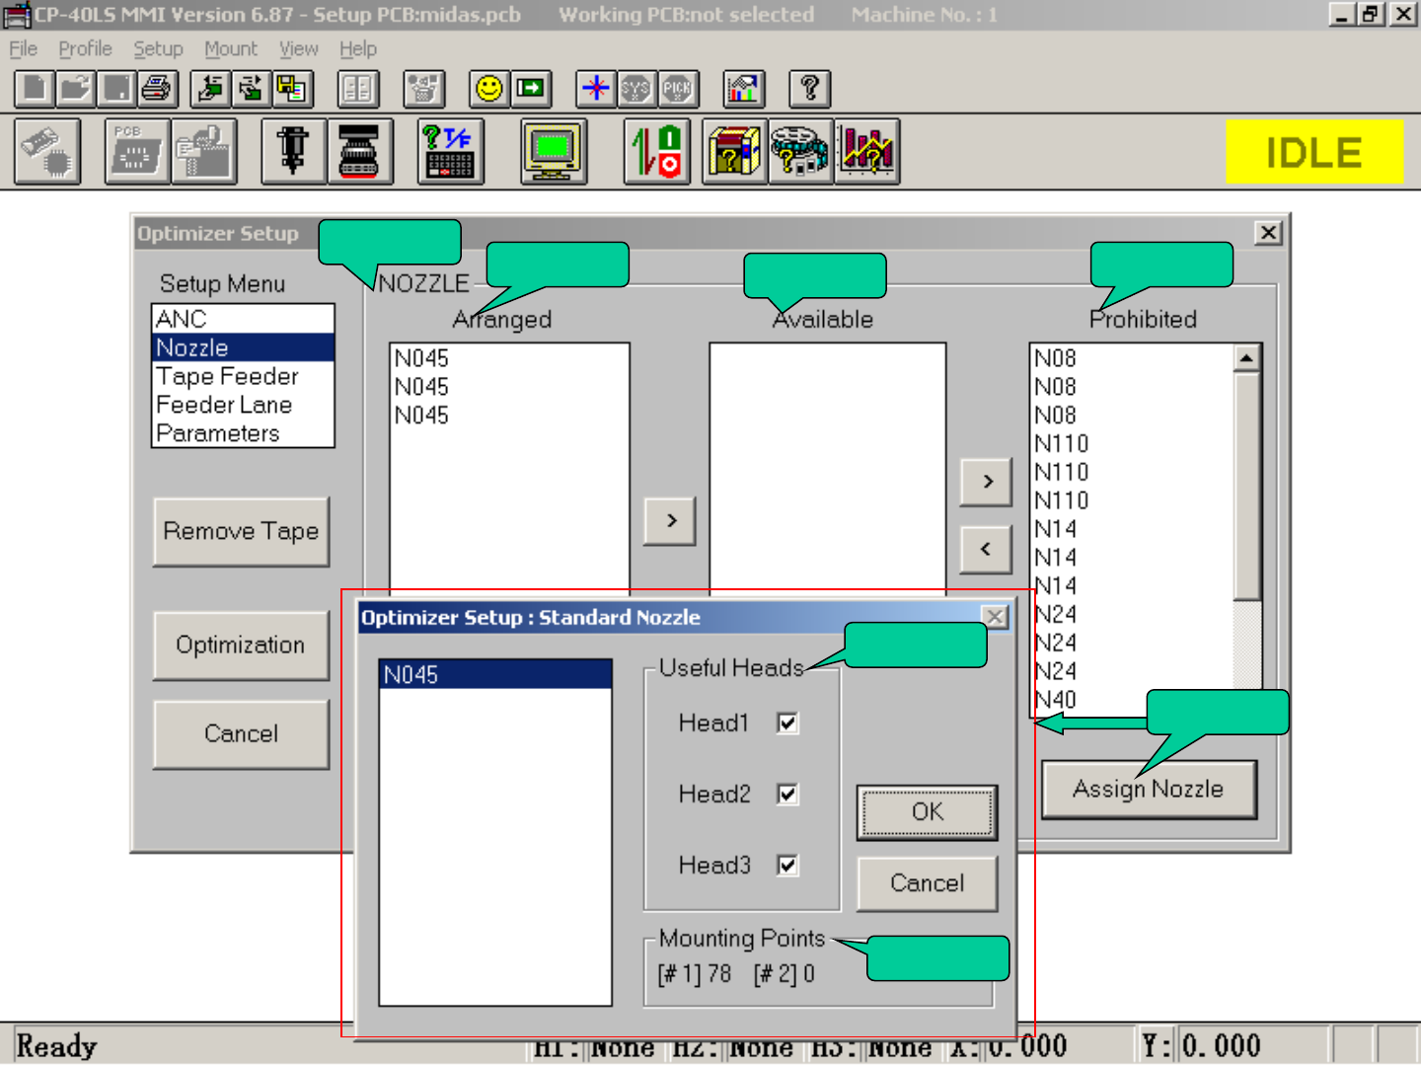Click the tape reel feeder query icon
The image size is (1421, 1066).
800,151
